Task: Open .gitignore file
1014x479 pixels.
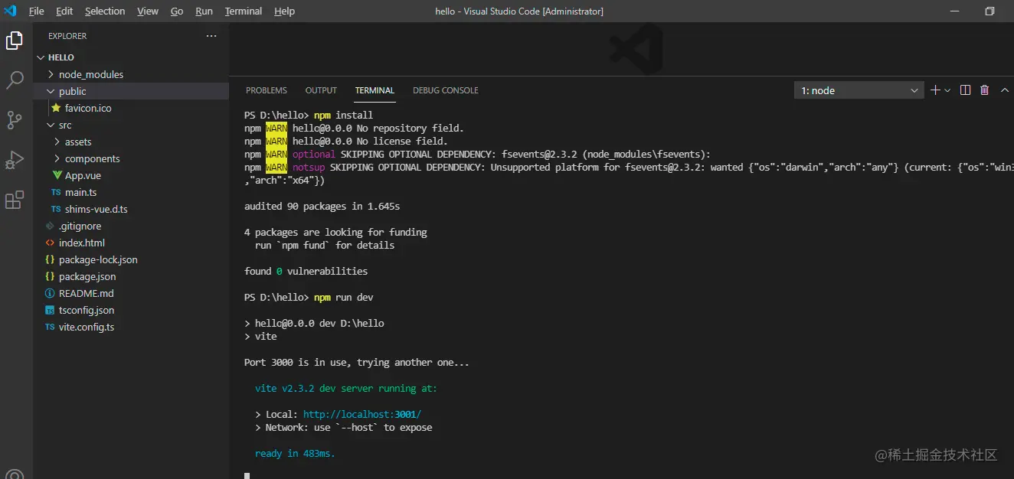Action: 132,226
